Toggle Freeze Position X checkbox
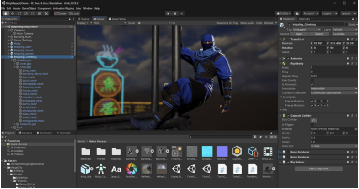The width and height of the screenshot is (359, 189). tap(312, 101)
